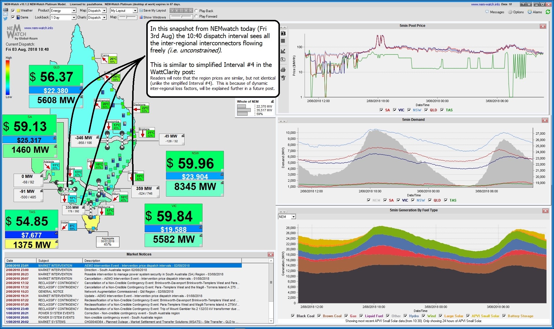Select the Play Back radio button

click(x=196, y=11)
